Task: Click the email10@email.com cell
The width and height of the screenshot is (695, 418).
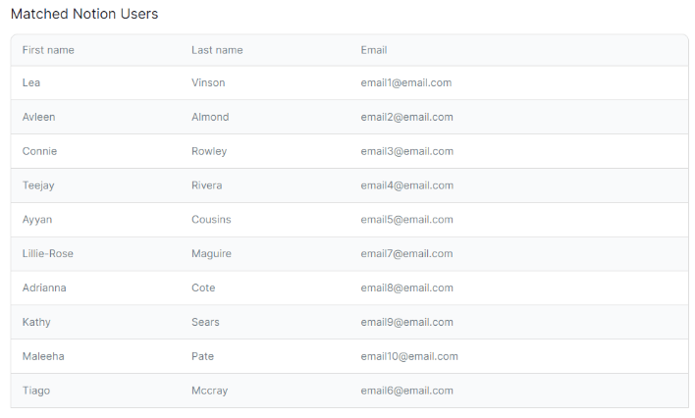Action: 409,356
